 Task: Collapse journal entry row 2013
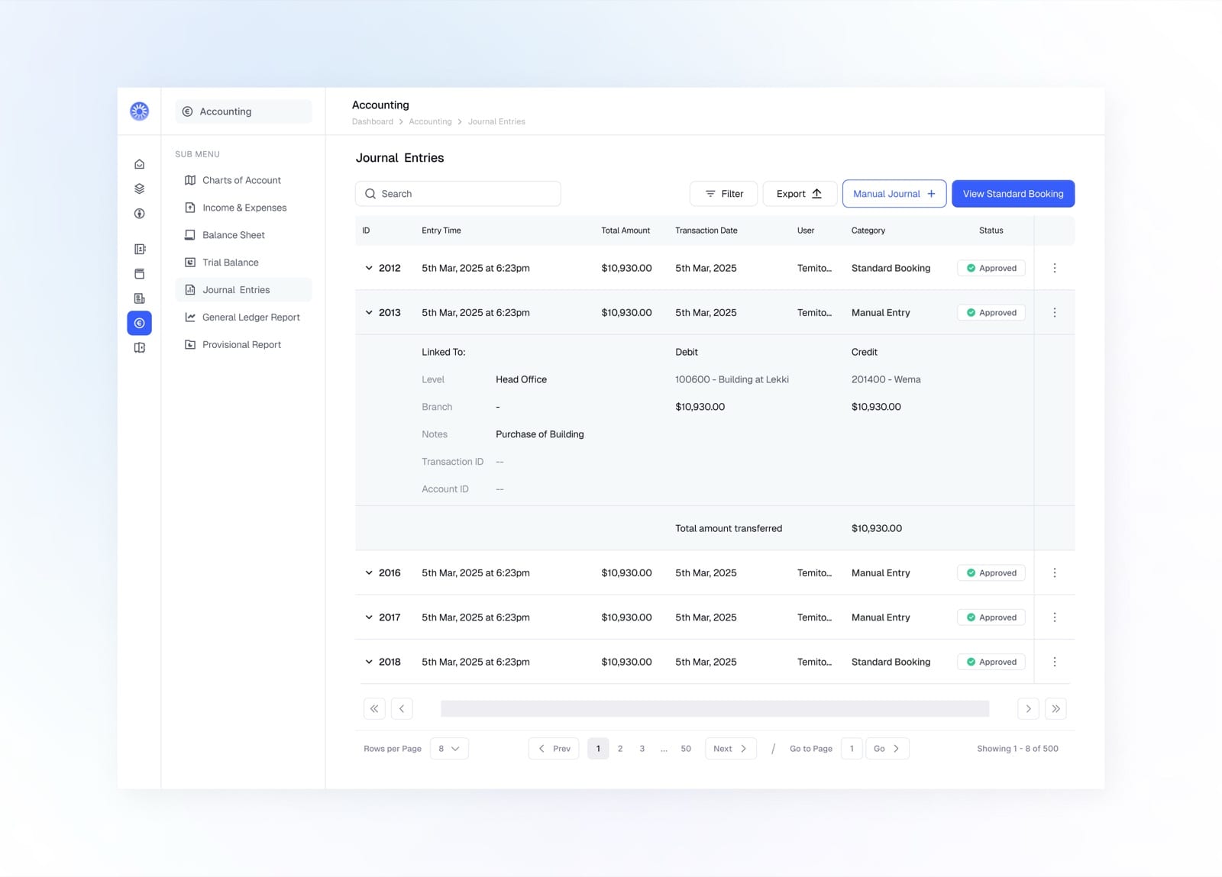tap(369, 312)
